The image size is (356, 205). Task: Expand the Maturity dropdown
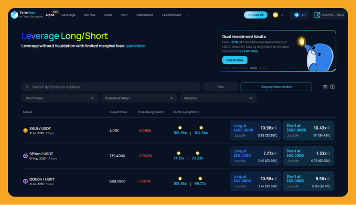218,98
